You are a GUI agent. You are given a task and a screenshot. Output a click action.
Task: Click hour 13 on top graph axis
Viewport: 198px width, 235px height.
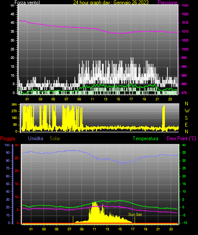tap(105, 99)
